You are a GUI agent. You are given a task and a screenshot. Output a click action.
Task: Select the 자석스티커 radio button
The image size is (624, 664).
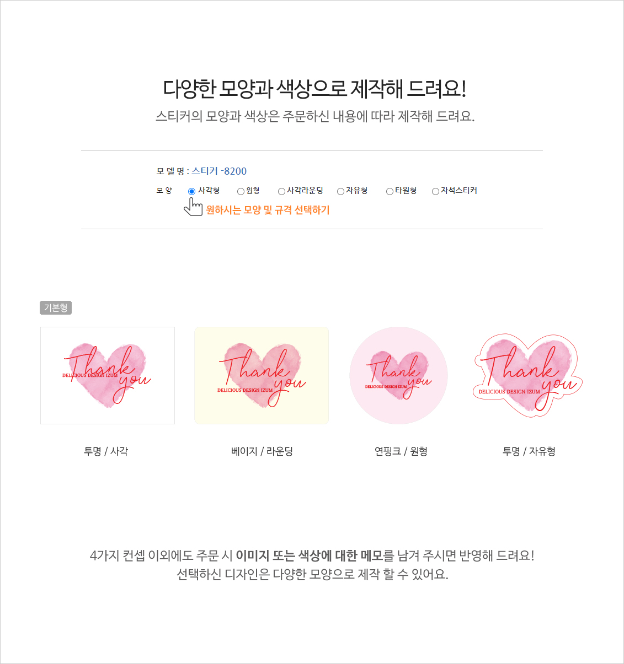click(x=435, y=191)
